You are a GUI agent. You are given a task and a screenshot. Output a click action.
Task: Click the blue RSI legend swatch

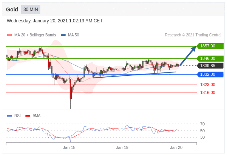(9, 116)
